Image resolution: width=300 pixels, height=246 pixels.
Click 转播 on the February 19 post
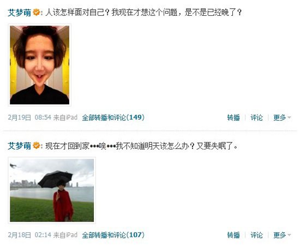[x=233, y=117]
